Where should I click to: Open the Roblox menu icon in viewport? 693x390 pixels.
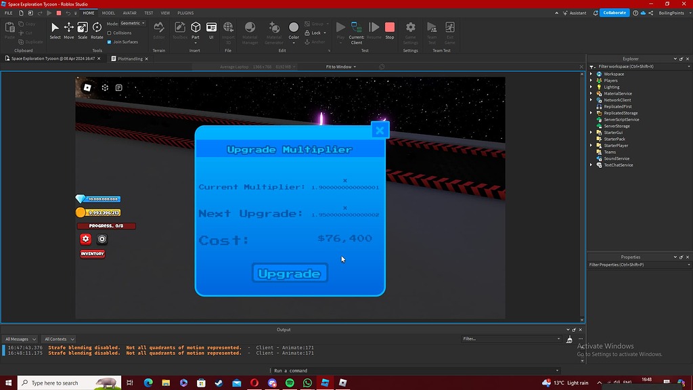[x=87, y=87]
